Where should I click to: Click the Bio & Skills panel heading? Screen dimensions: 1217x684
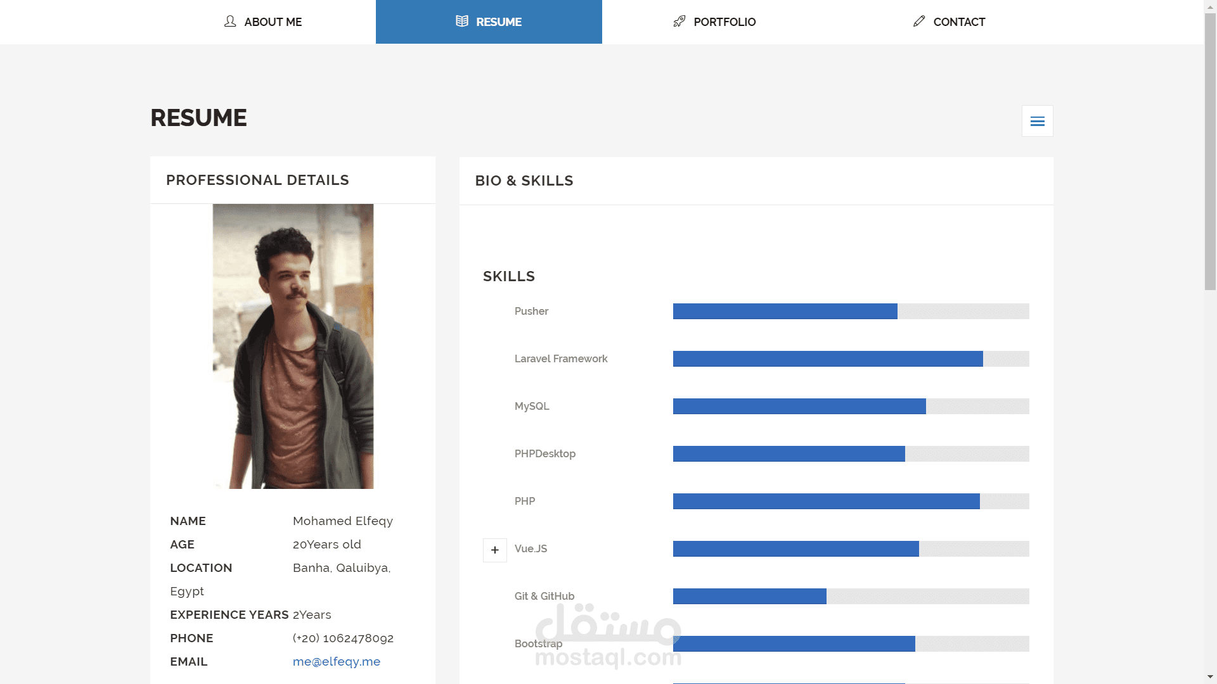524,181
